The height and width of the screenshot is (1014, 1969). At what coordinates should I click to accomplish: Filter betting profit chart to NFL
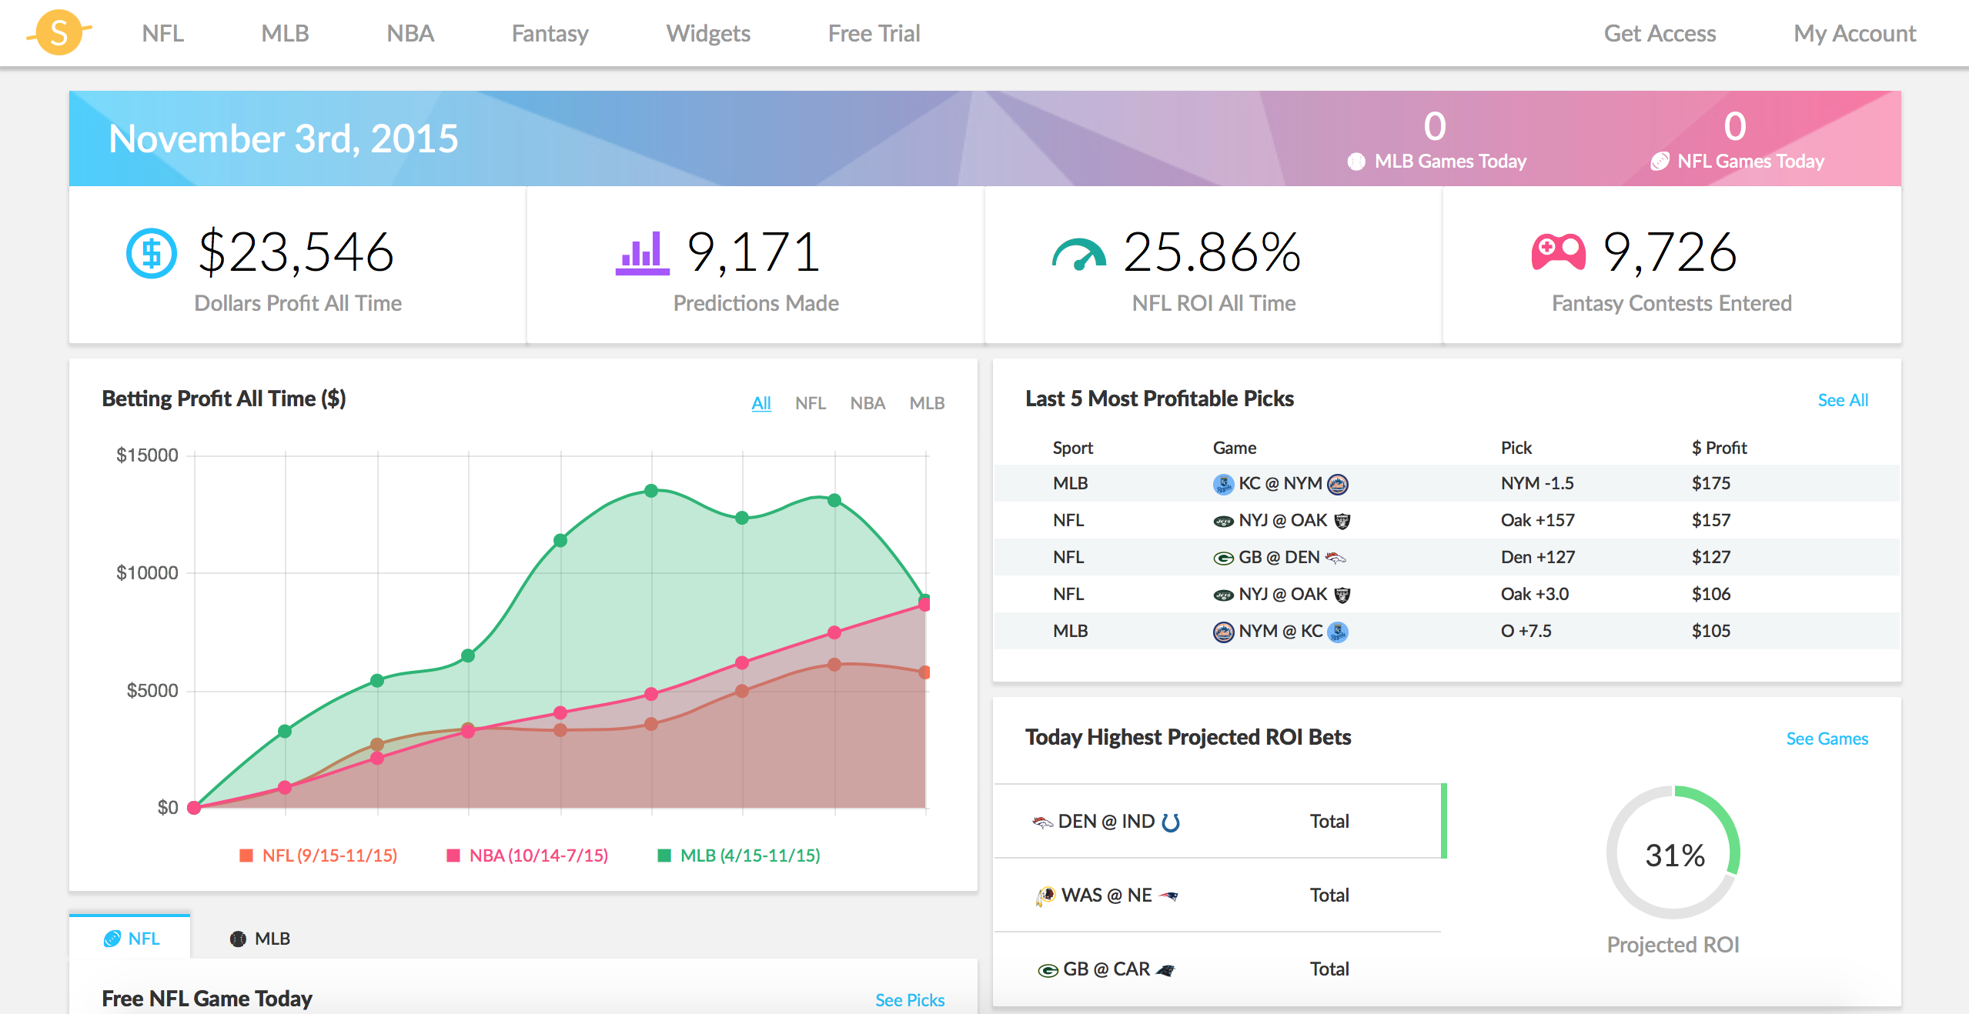(x=810, y=403)
